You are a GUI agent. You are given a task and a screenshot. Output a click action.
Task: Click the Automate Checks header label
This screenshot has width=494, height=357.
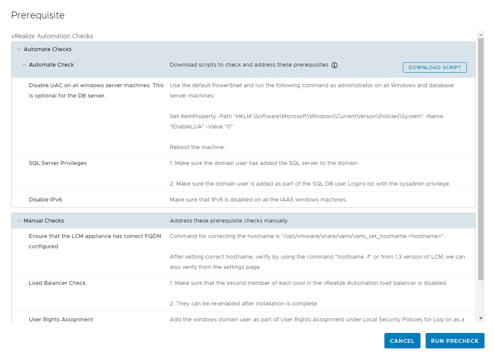(47, 49)
